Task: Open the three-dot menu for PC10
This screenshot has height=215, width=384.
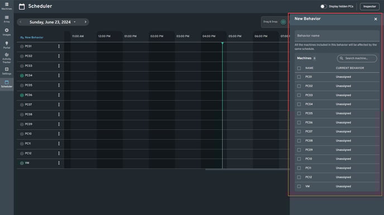Action: 59,134
